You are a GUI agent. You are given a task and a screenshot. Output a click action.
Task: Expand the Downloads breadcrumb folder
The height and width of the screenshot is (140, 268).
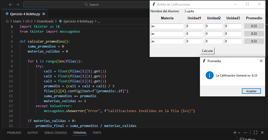pyautogui.click(x=45, y=21)
